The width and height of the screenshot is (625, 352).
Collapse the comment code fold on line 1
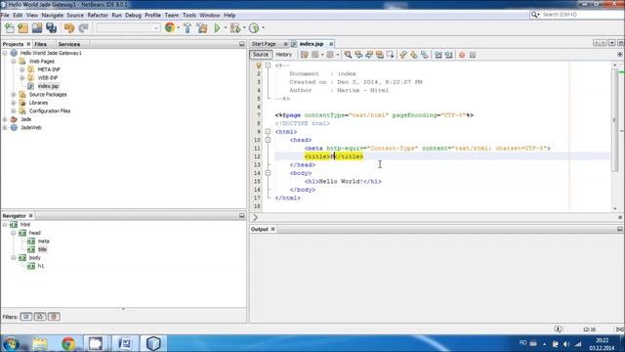tap(268, 66)
